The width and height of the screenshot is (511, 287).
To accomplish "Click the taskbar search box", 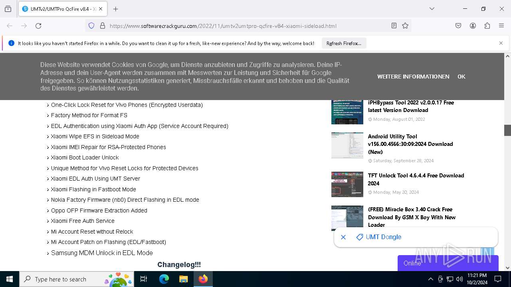I will [x=77, y=279].
